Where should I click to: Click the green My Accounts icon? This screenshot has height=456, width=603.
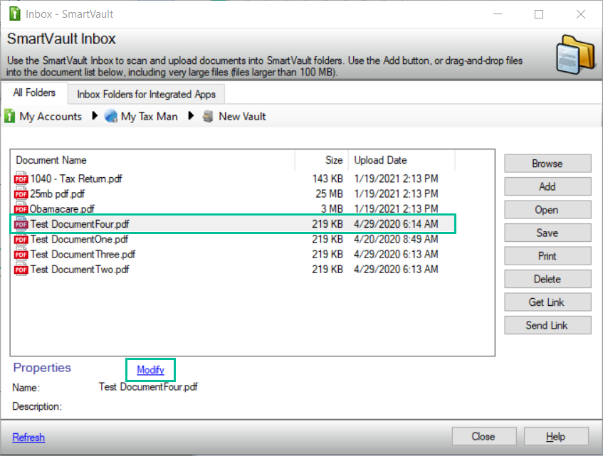(x=10, y=116)
